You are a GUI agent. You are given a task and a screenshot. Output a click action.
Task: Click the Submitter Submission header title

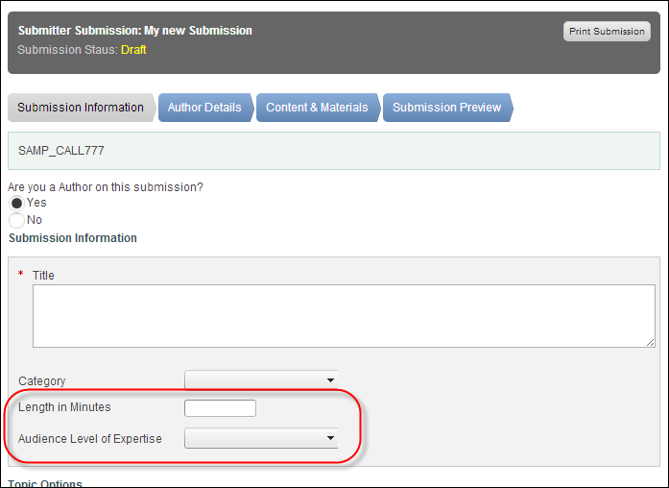(134, 31)
